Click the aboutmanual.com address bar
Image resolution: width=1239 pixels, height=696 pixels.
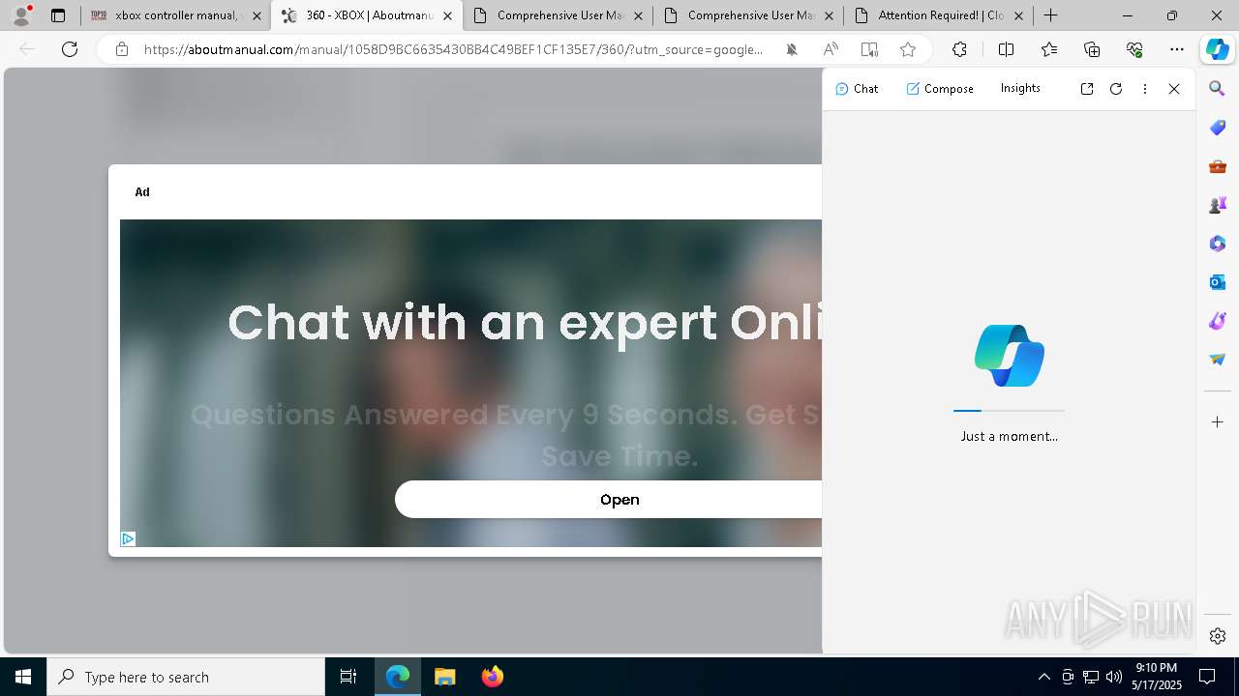453,49
